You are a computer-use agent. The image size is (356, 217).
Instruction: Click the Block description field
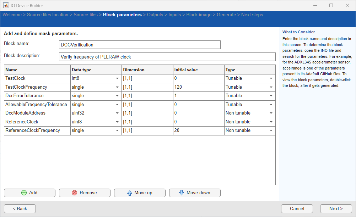(167, 56)
